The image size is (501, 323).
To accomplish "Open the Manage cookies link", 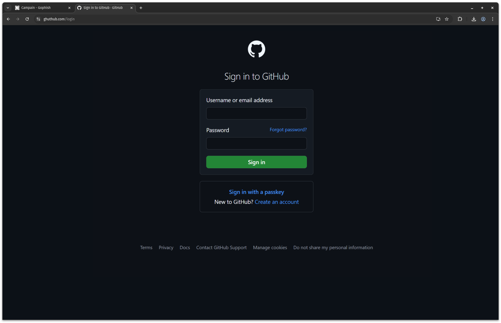I will tap(270, 248).
